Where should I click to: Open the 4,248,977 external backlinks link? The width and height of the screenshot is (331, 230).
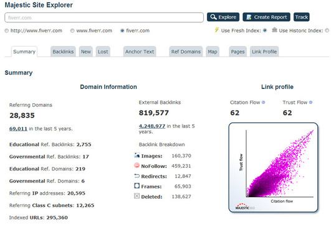152,126
